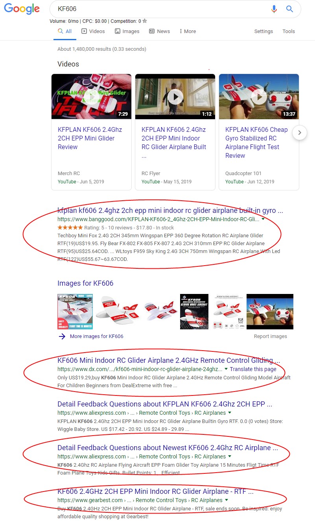Image resolution: width=315 pixels, height=521 pixels.
Task: Open 'Mini Indoor RC Glider Airplane Built' video link
Action: (174, 142)
